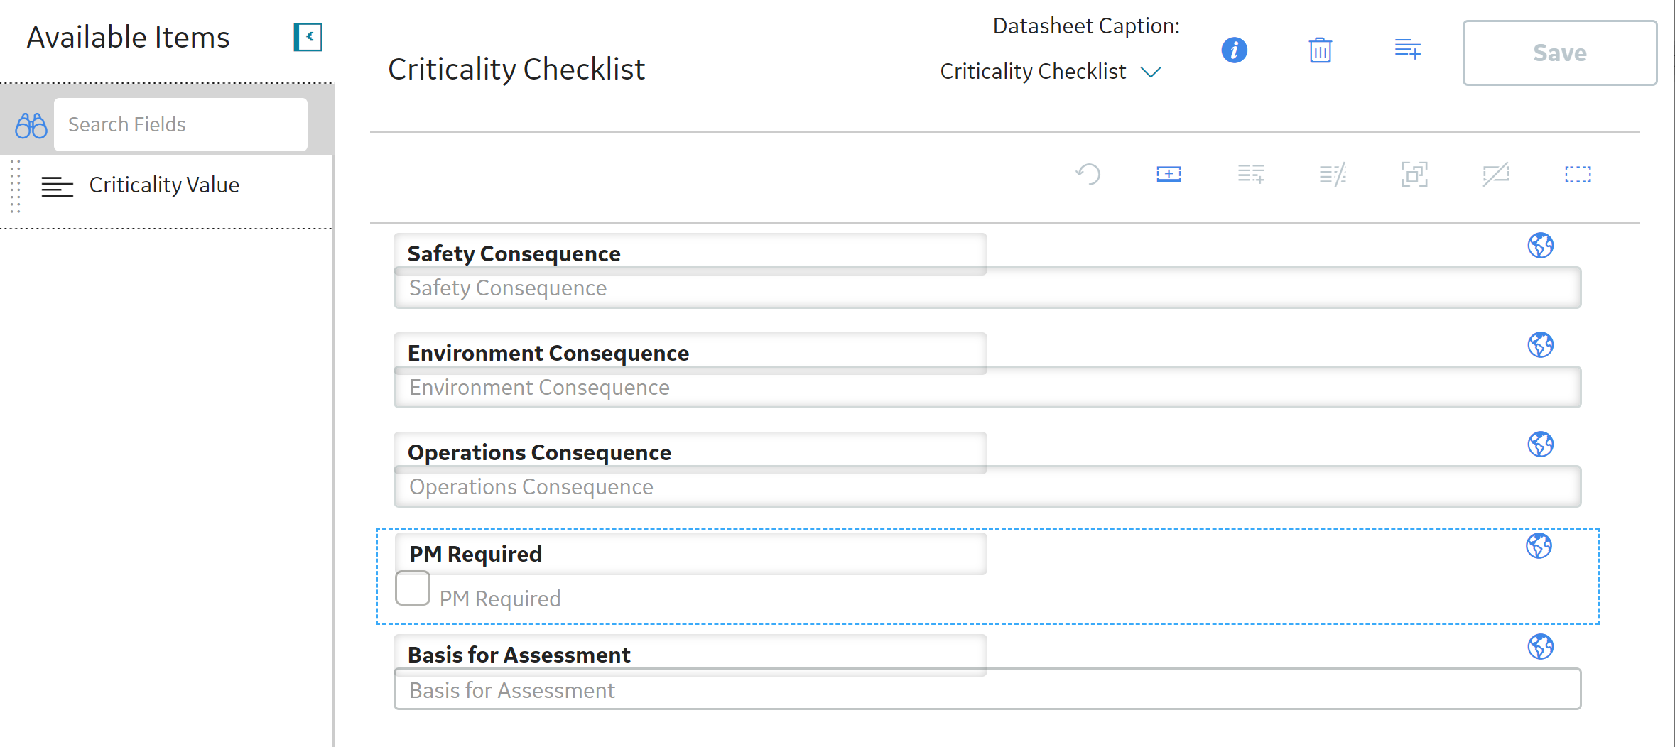
Task: Click the edit-rows toolbar icon
Action: point(1333,174)
